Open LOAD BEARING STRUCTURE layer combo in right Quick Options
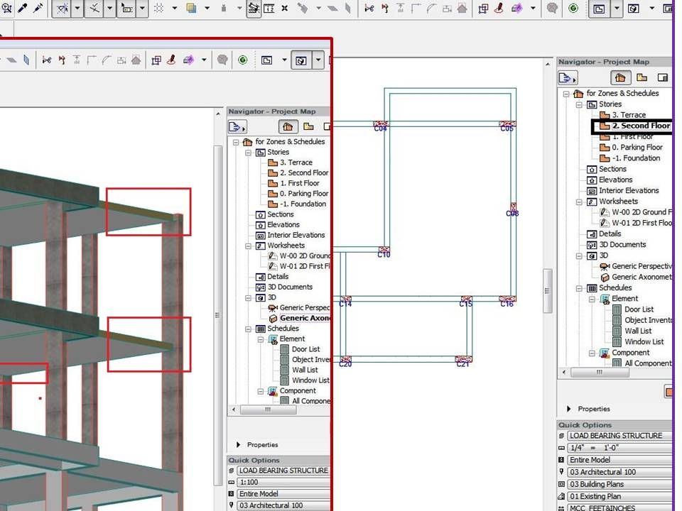682x511 pixels. [x=619, y=435]
